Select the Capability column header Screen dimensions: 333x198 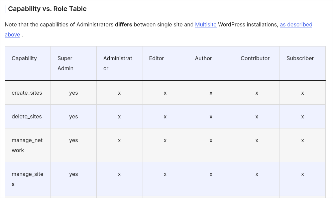(x=24, y=58)
